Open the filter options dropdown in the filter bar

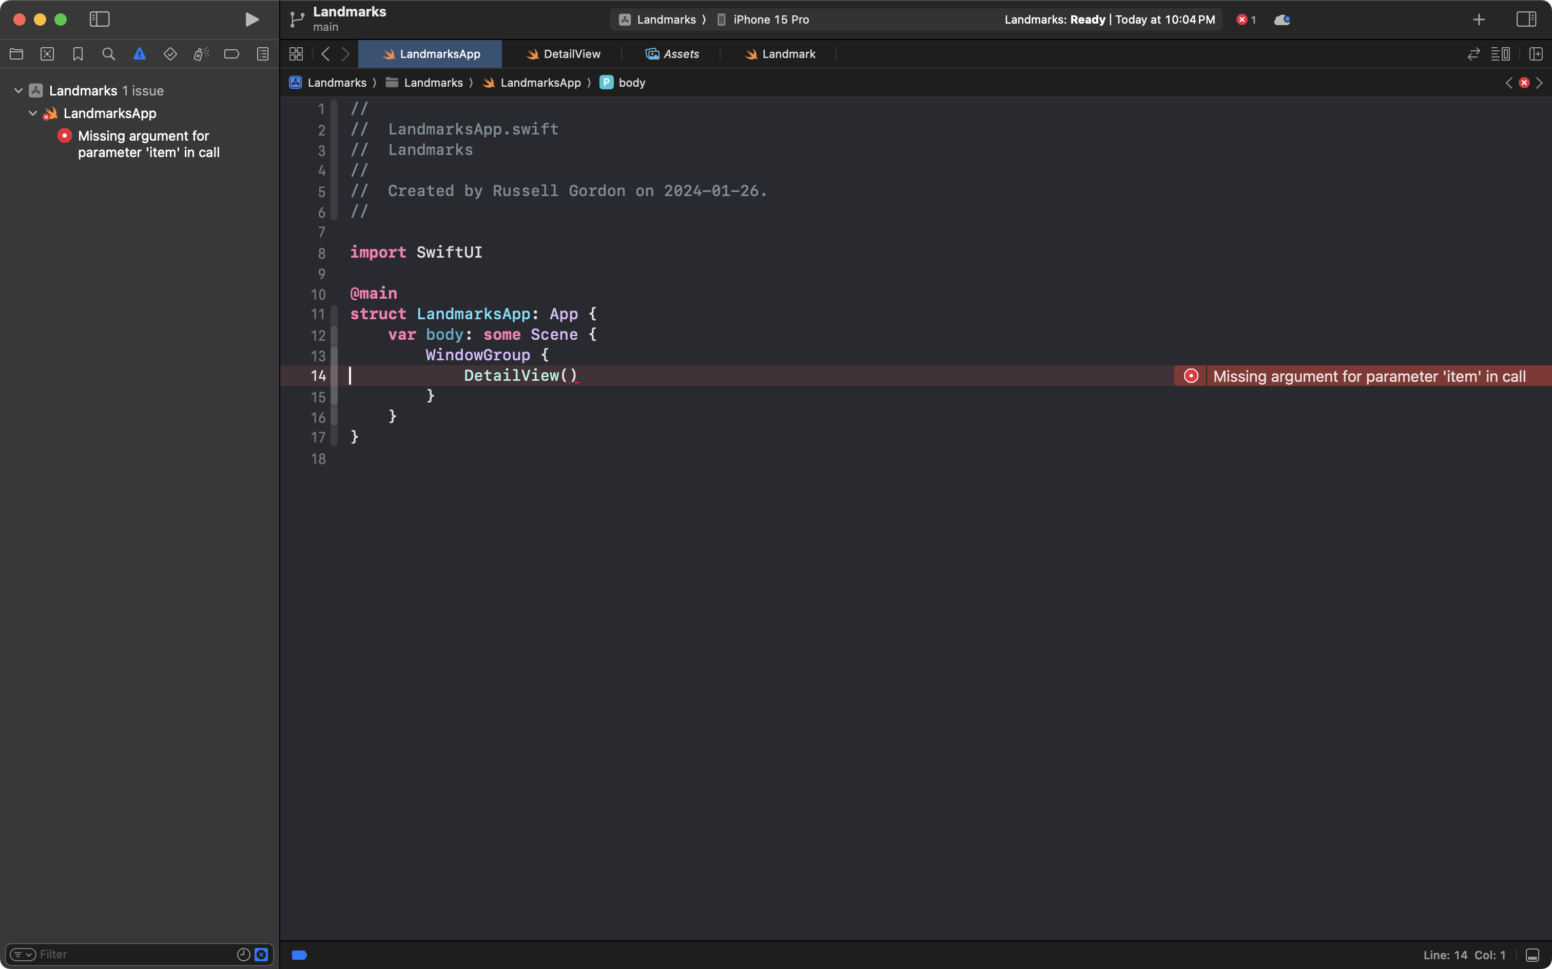click(23, 954)
